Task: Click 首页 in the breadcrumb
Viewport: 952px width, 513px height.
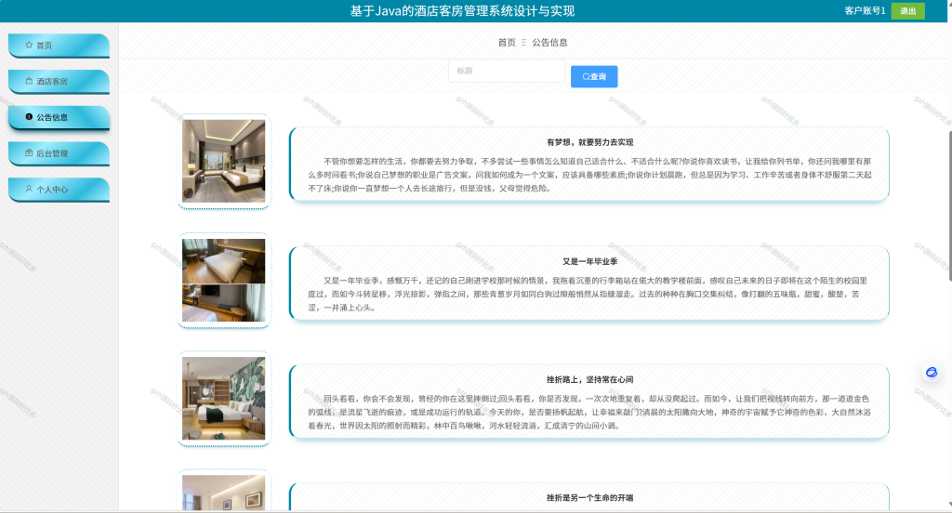Action: [507, 43]
